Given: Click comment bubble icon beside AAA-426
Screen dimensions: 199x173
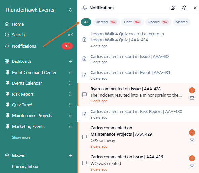Looking at the screenshot, I should point(84,163).
